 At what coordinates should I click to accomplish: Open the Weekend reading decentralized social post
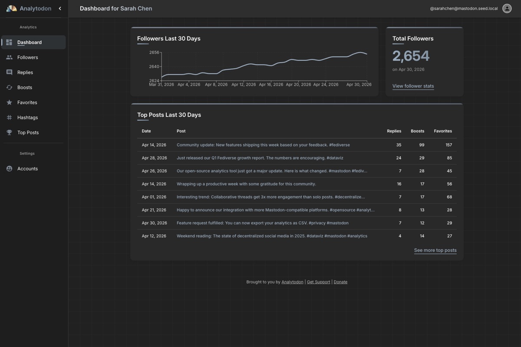tap(272, 236)
